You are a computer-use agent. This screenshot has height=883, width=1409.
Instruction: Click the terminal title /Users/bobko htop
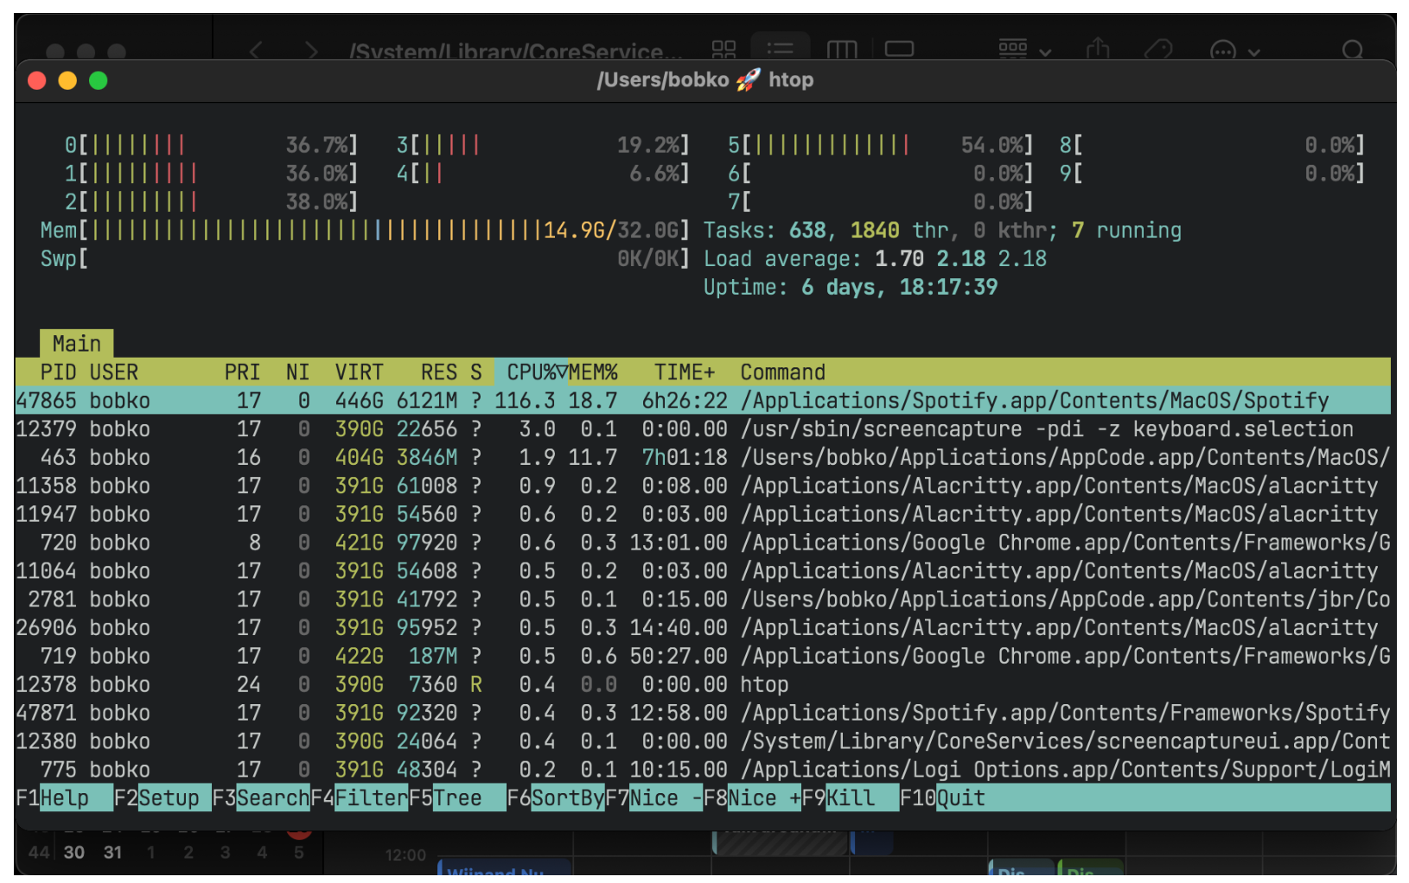pyautogui.click(x=704, y=79)
